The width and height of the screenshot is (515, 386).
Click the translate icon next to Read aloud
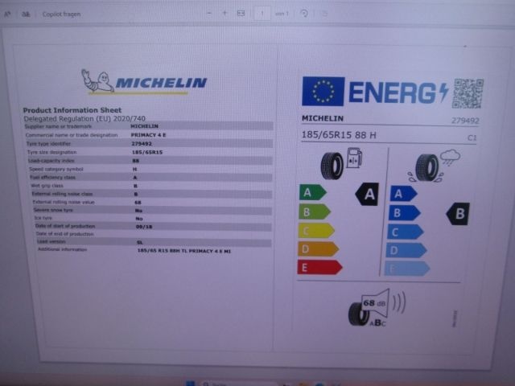click(x=26, y=14)
